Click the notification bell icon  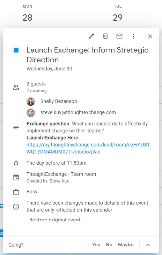16,163
